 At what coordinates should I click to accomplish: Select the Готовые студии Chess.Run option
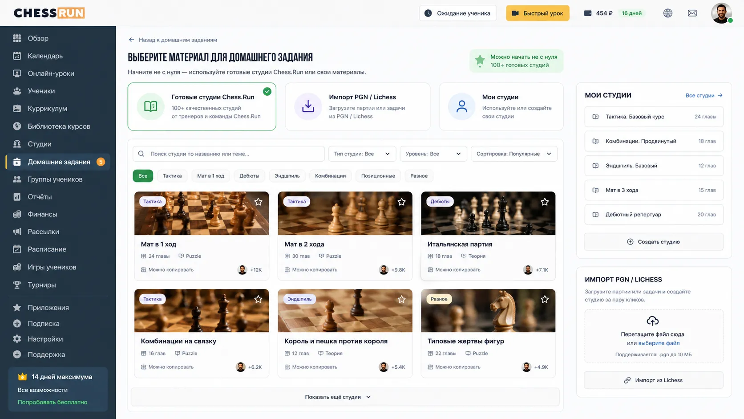pyautogui.click(x=202, y=106)
